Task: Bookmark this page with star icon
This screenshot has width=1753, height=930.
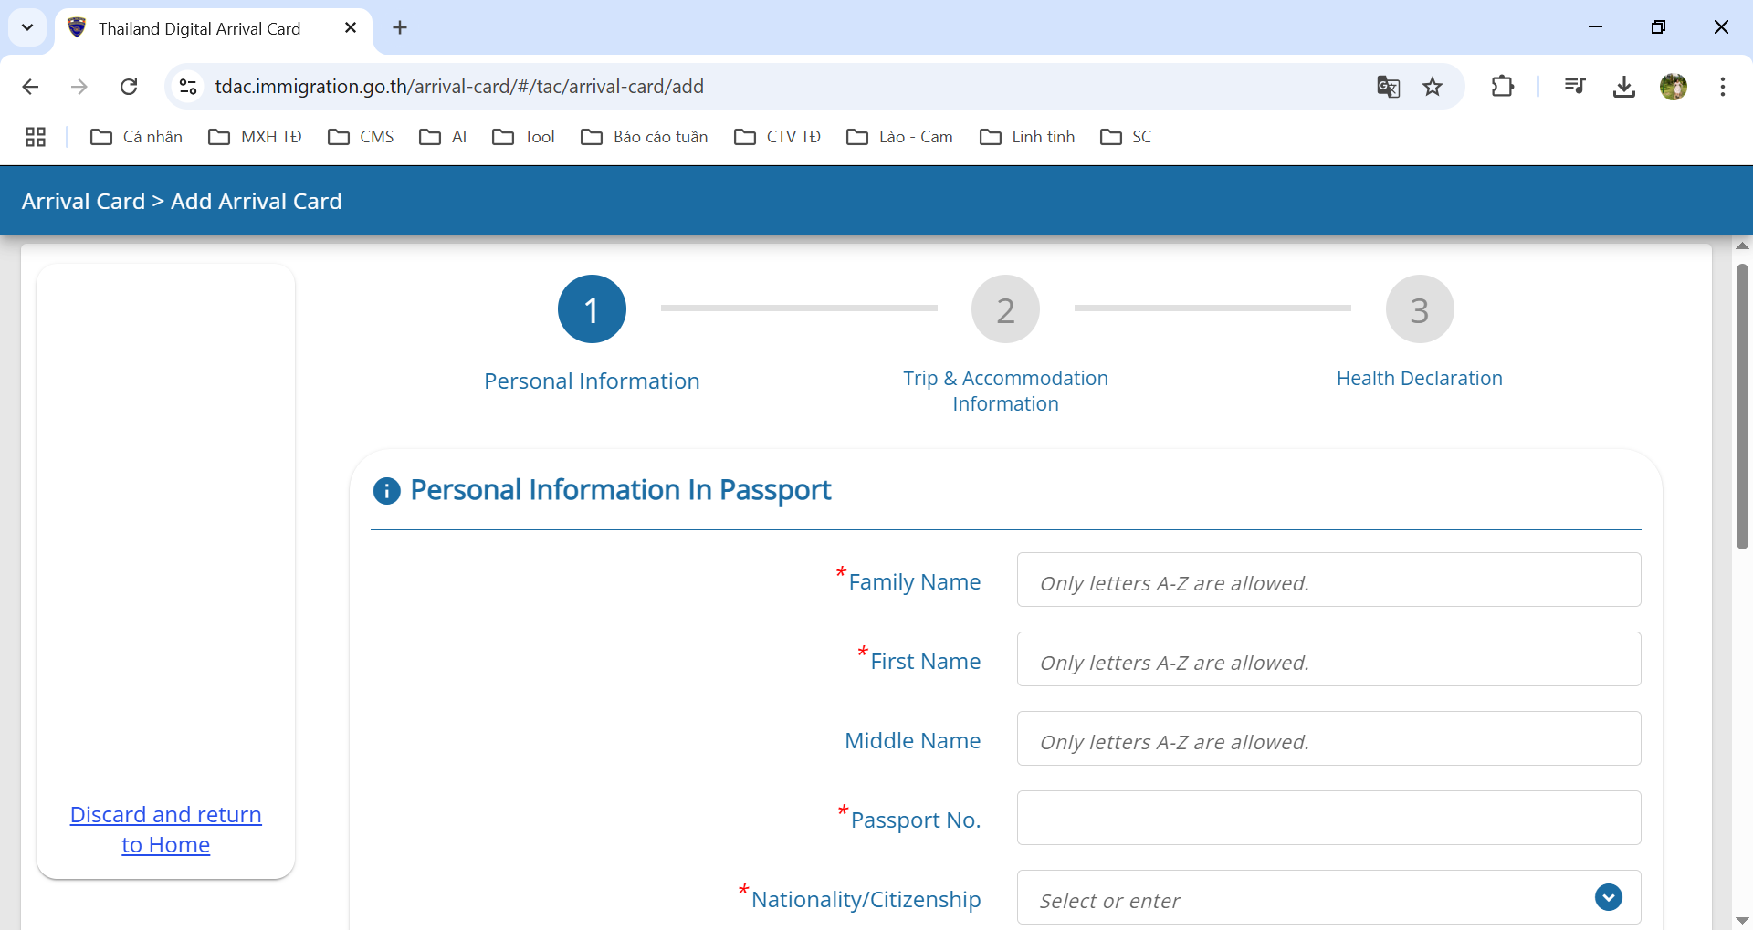Action: [x=1433, y=87]
